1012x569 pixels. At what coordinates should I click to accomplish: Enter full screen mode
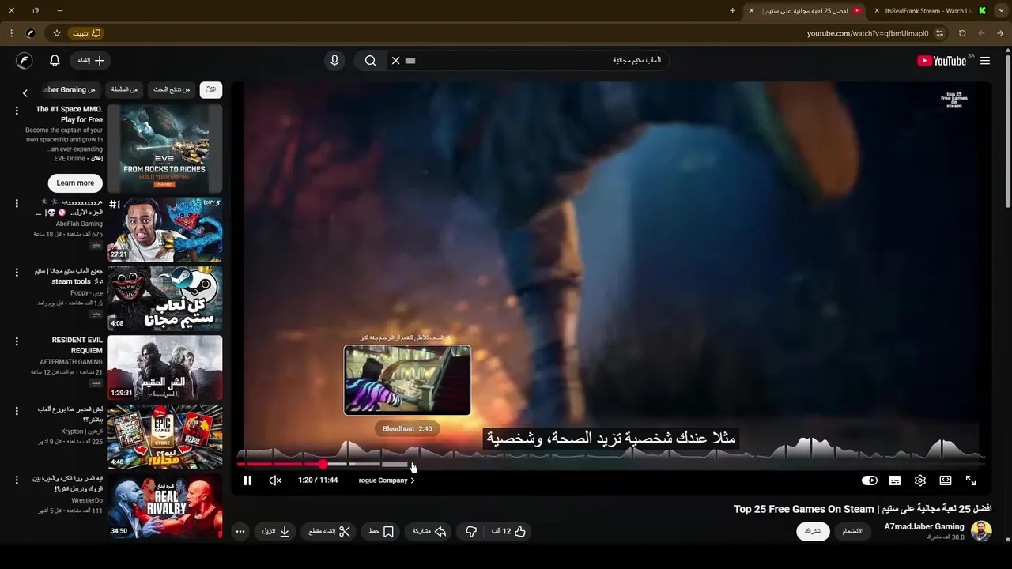pos(971,480)
